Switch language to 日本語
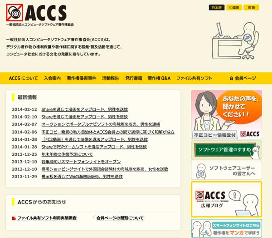This screenshot has width=272, height=238. click(x=216, y=8)
